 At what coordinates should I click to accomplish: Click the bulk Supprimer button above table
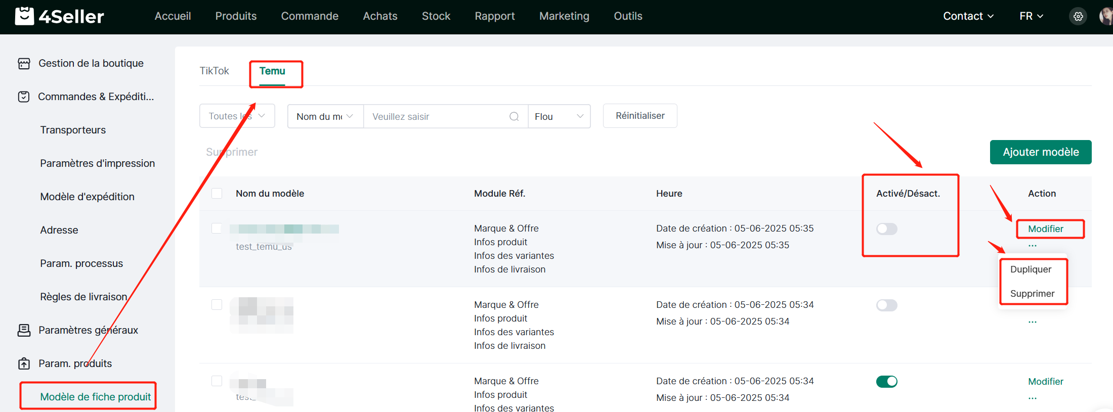click(x=232, y=152)
